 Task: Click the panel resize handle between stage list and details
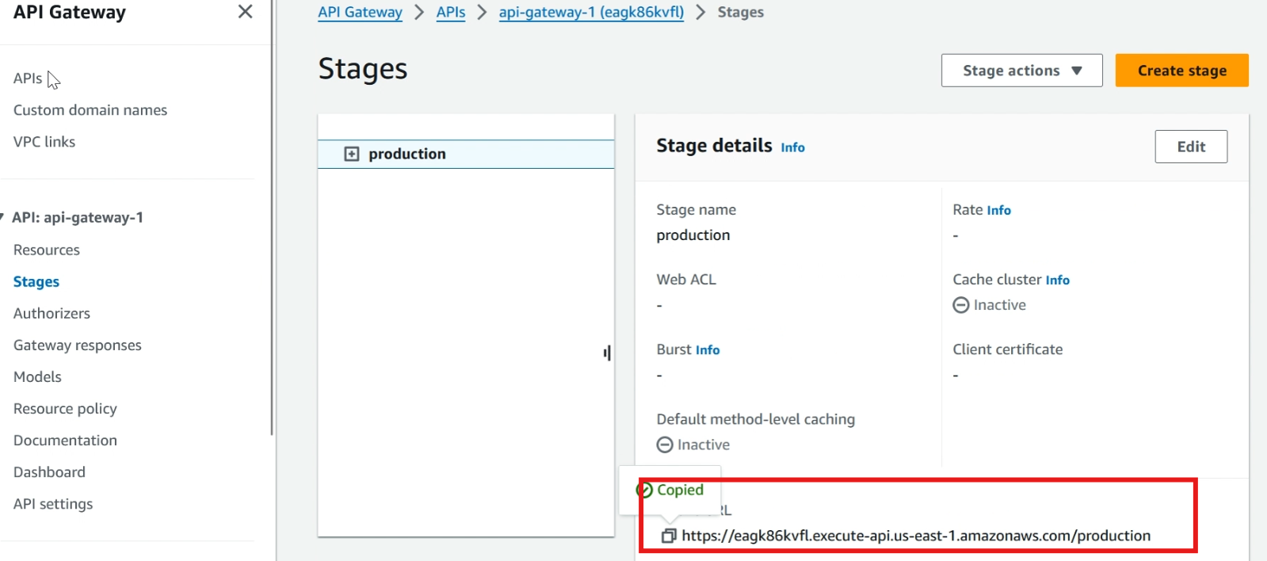click(x=607, y=353)
